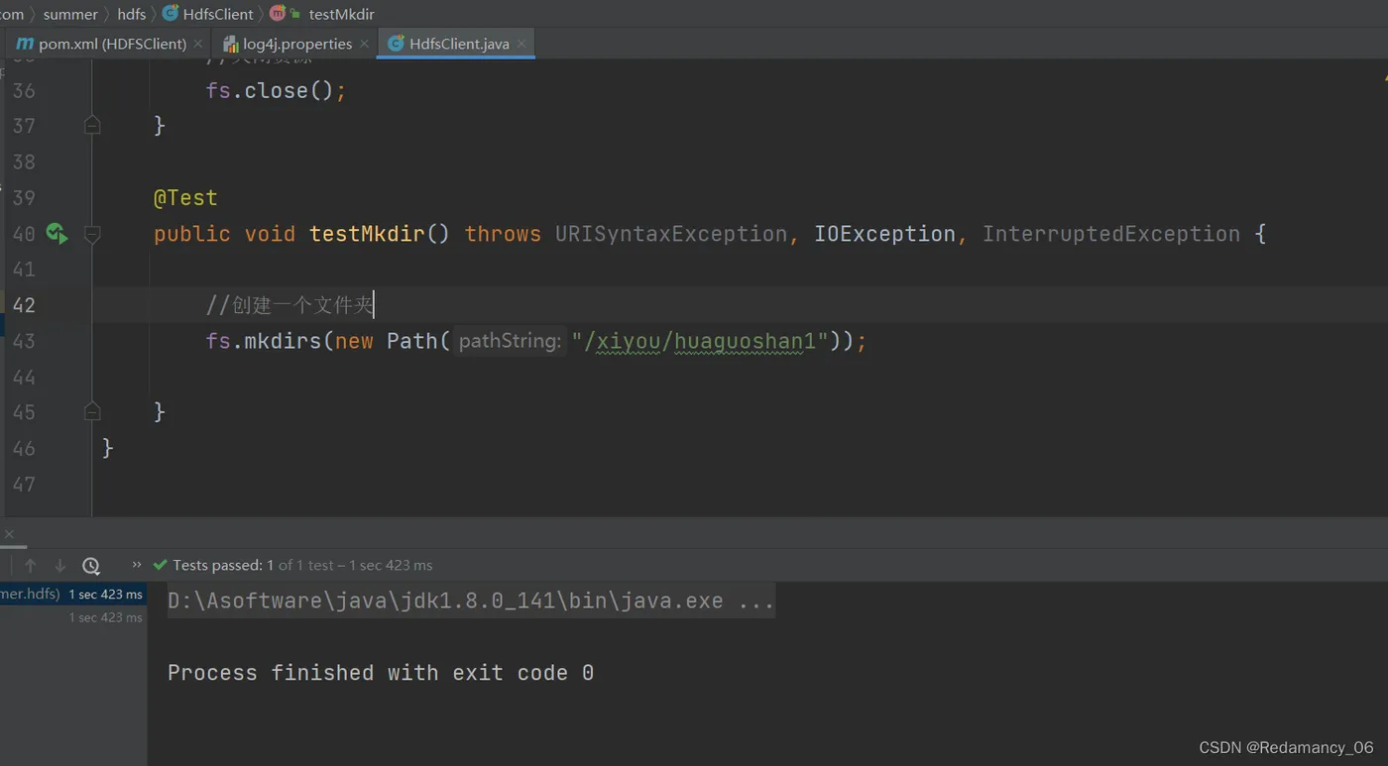
Task: Select the unhighlighted test row showing only the duration
Action: coord(73,617)
